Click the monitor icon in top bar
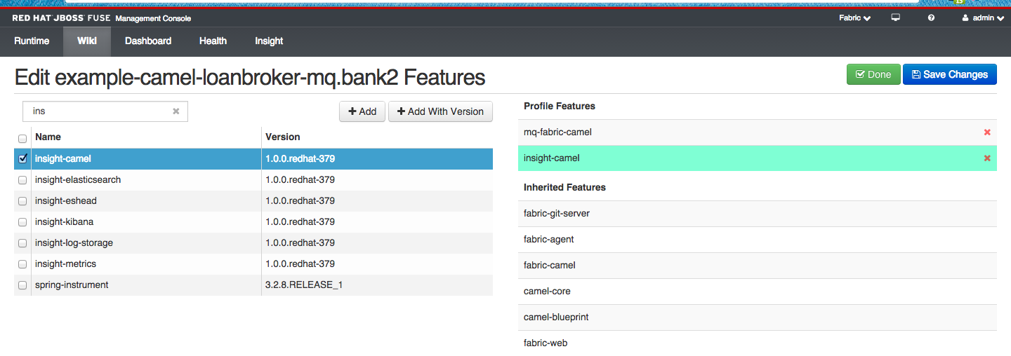Image resolution: width=1011 pixels, height=356 pixels. click(895, 18)
